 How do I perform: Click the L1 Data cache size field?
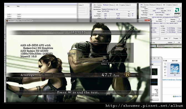[x=171, y=28]
